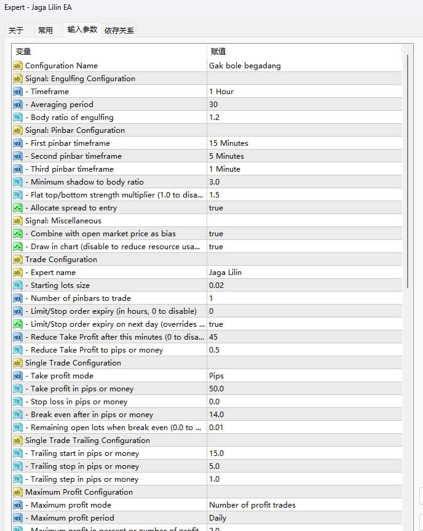Click the 变量 column header
The height and width of the screenshot is (531, 423).
click(23, 52)
